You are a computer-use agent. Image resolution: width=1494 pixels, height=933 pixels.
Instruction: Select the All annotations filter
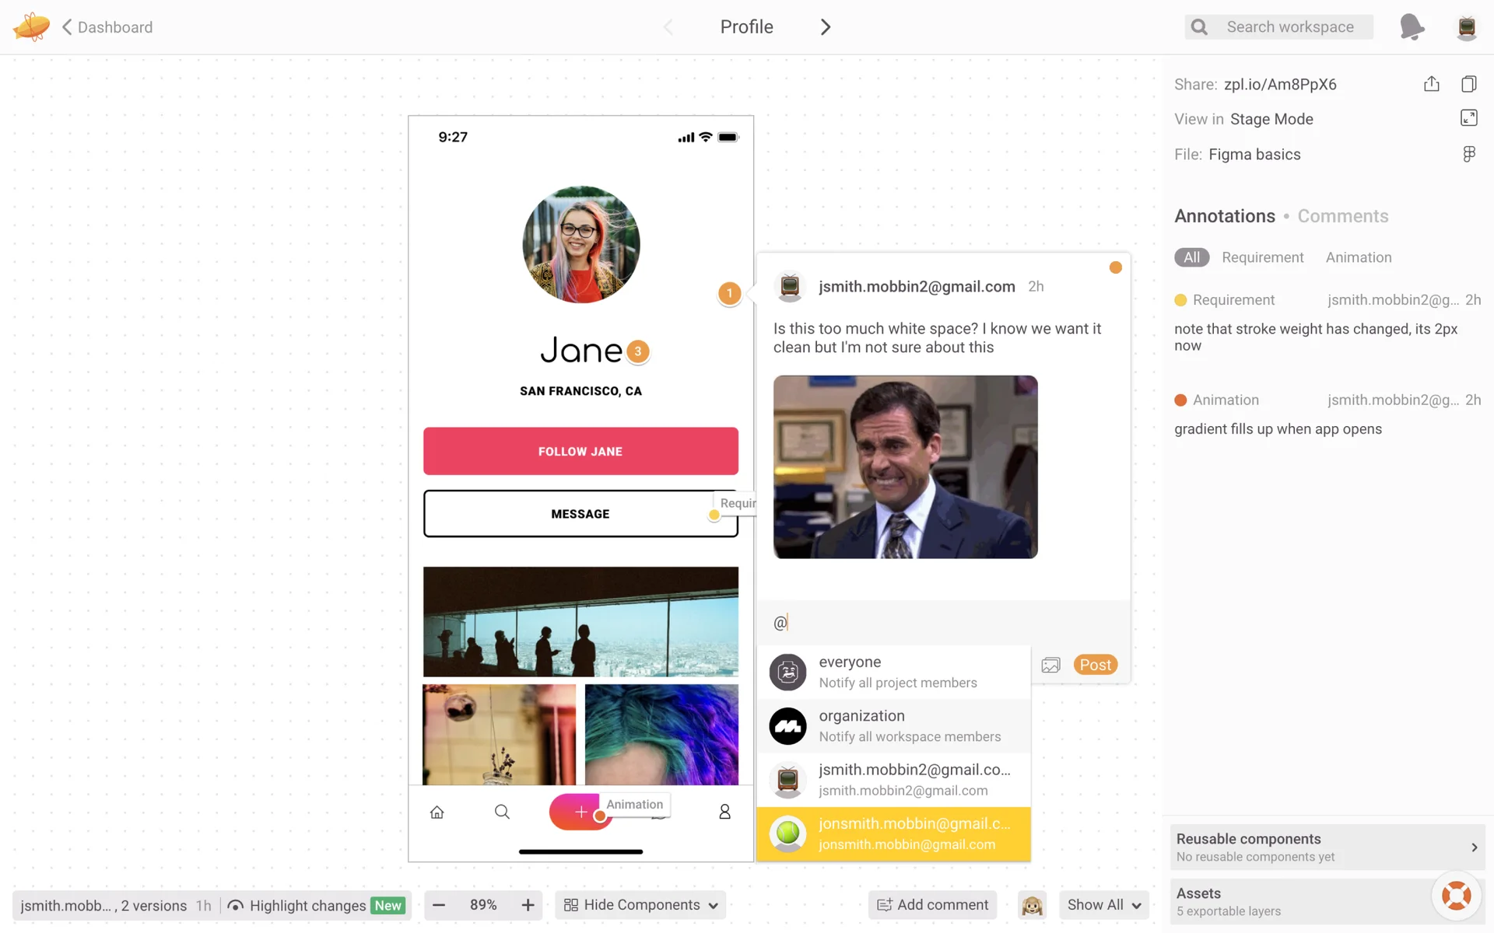click(1191, 257)
